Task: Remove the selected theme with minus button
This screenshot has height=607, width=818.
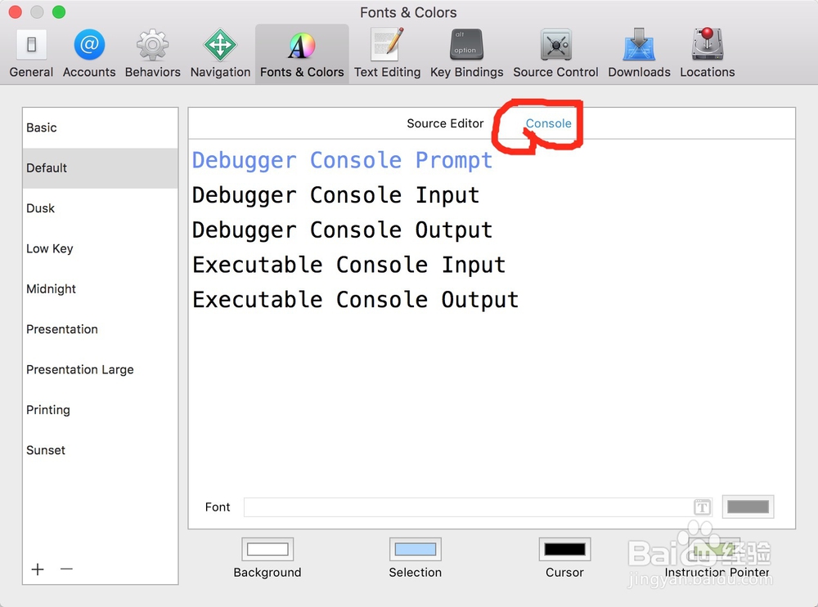Action: click(66, 569)
